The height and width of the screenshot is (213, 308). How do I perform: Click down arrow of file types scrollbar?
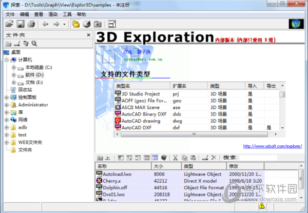[282, 128]
